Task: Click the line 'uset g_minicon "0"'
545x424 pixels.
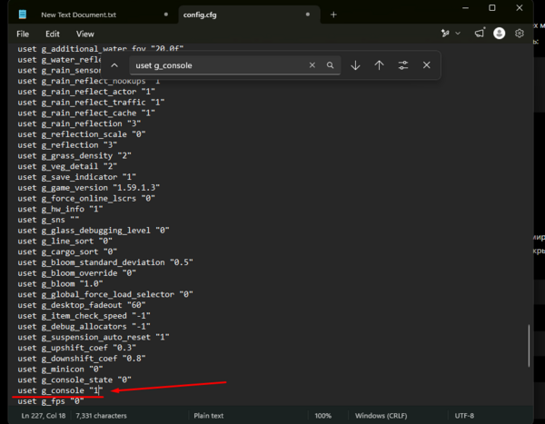Action: 60,370
